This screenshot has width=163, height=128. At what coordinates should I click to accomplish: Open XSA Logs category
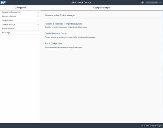coord(20,33)
